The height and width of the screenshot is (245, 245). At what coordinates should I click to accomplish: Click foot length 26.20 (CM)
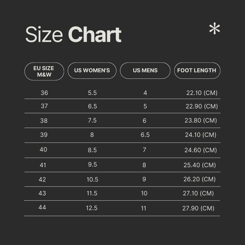point(200,179)
